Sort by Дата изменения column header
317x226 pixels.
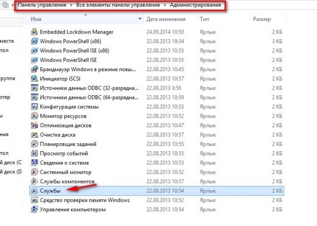click(166, 19)
